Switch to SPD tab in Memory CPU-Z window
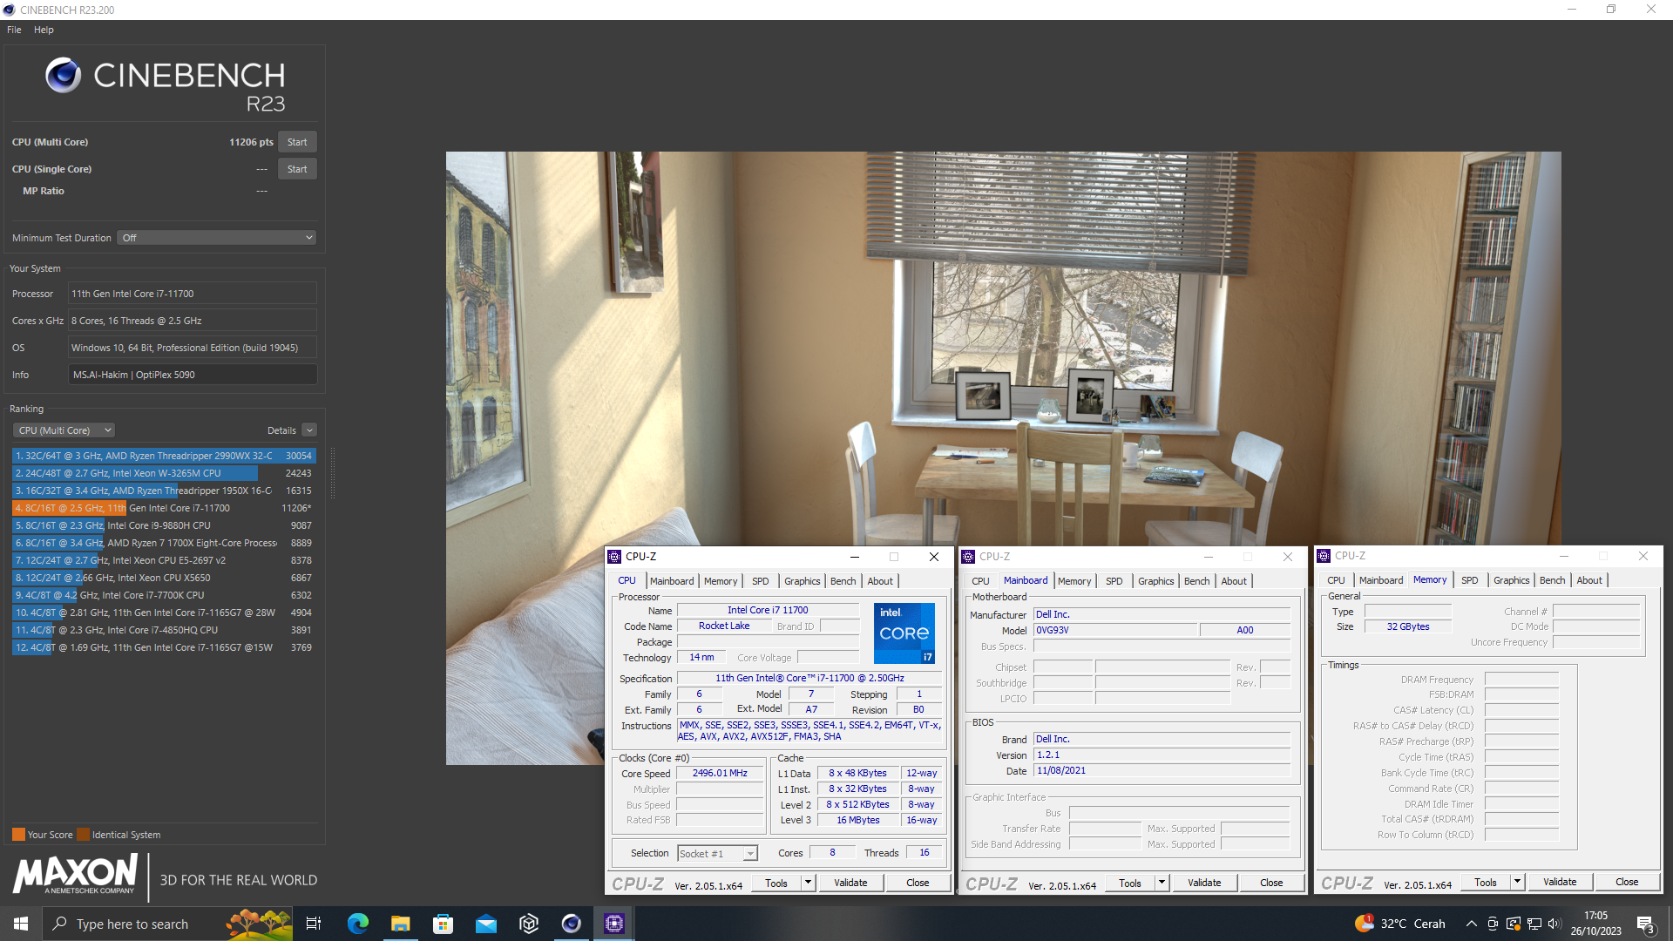 click(x=1470, y=580)
